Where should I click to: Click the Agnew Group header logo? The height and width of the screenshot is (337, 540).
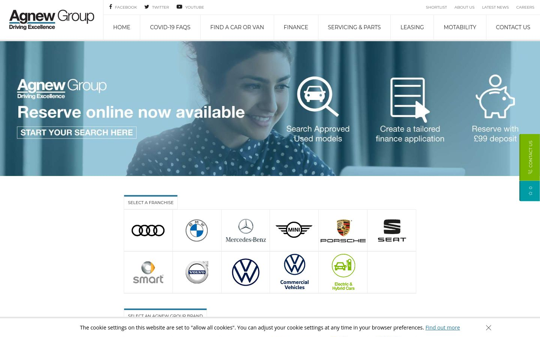pyautogui.click(x=52, y=20)
